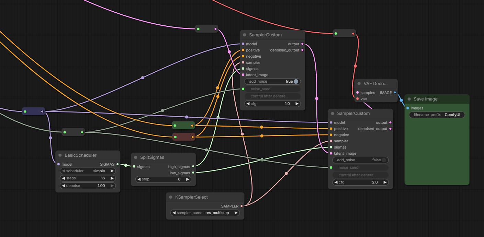Viewport: 484px width, 237px height.
Task: Select previous sampler_name before res_multistep
Action: (174, 213)
